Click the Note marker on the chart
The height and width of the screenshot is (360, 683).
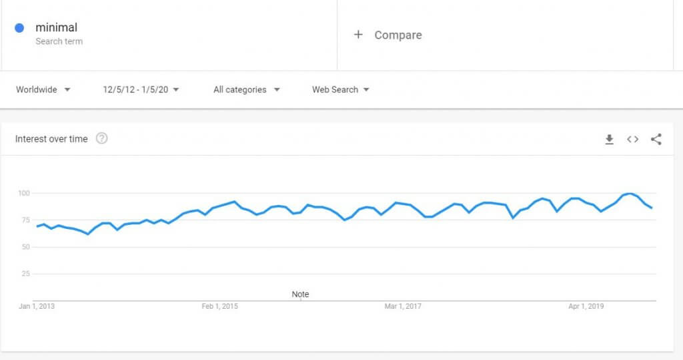click(x=300, y=294)
